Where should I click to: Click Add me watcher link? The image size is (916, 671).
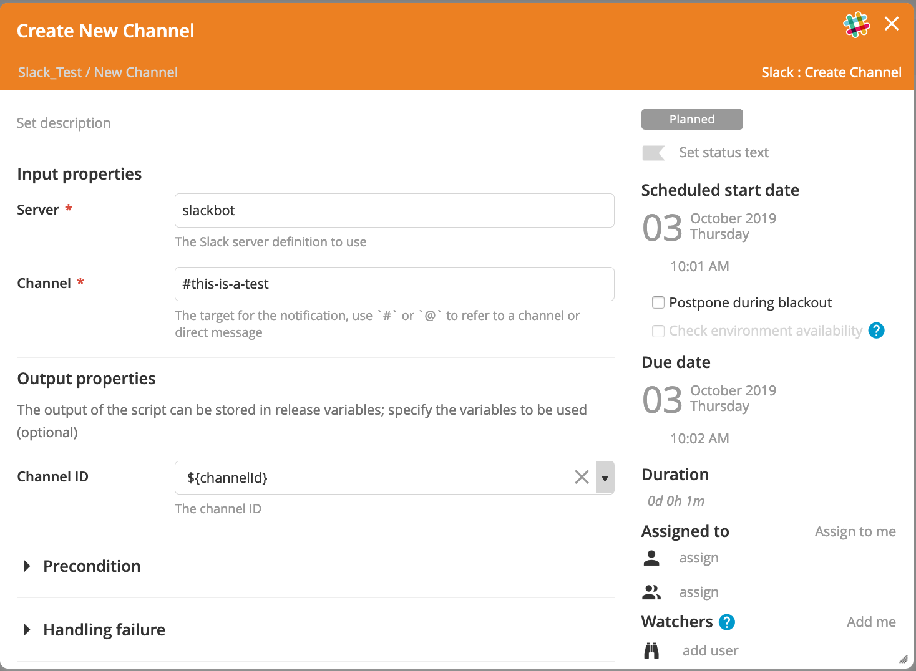(x=871, y=622)
